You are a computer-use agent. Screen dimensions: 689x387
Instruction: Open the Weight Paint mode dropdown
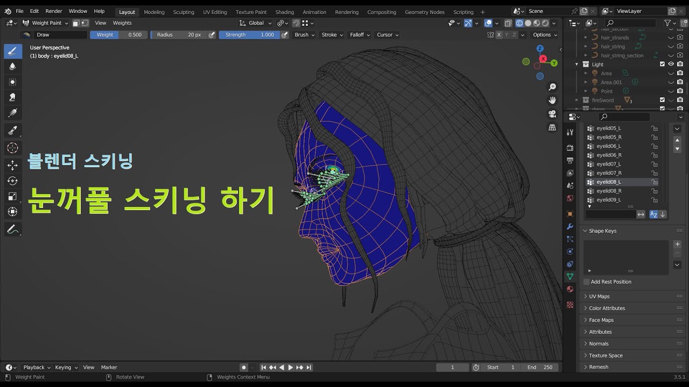(x=45, y=23)
